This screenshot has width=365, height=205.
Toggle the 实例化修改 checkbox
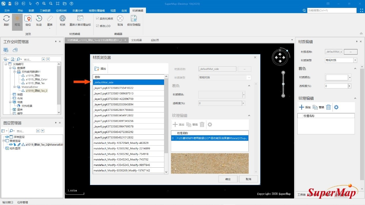coord(98,18)
